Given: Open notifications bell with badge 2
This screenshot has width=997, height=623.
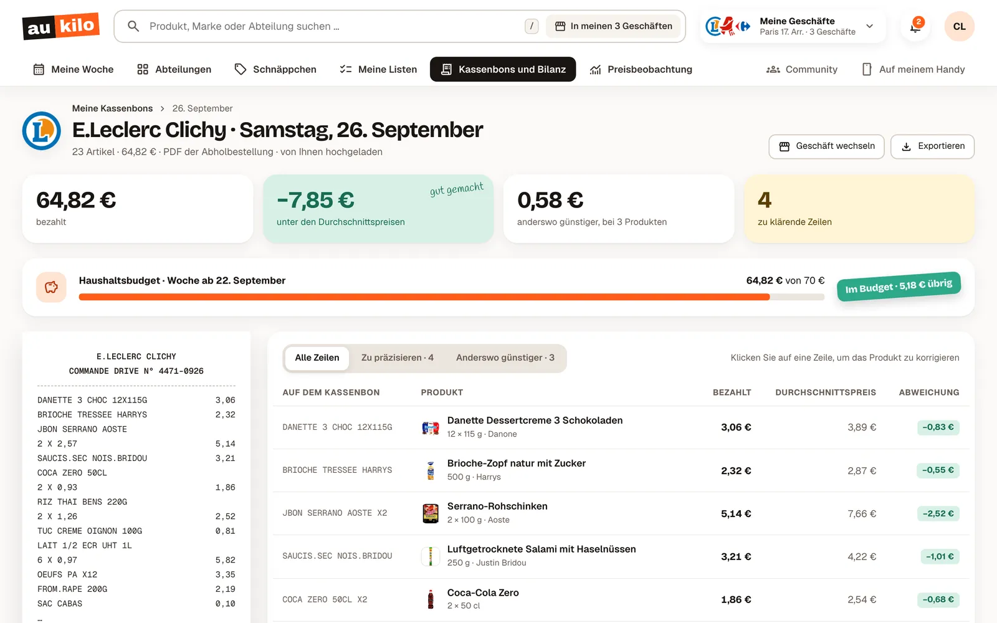Looking at the screenshot, I should [x=915, y=26].
